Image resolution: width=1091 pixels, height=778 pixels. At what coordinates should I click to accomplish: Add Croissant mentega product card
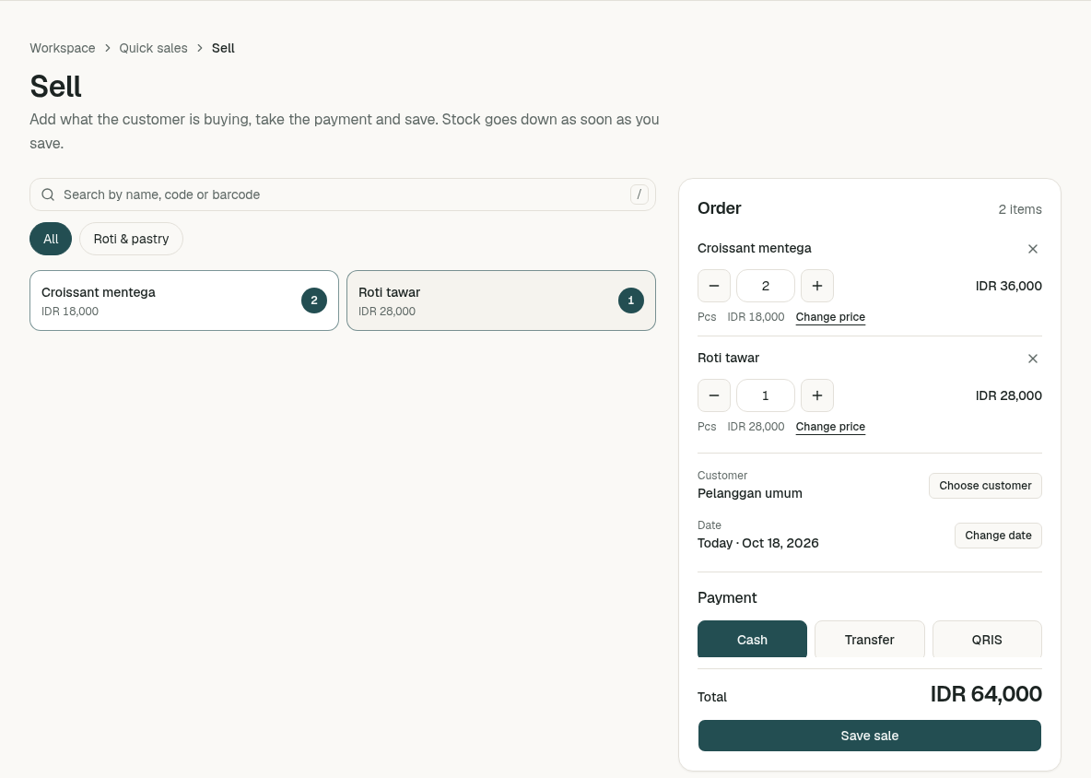184,301
